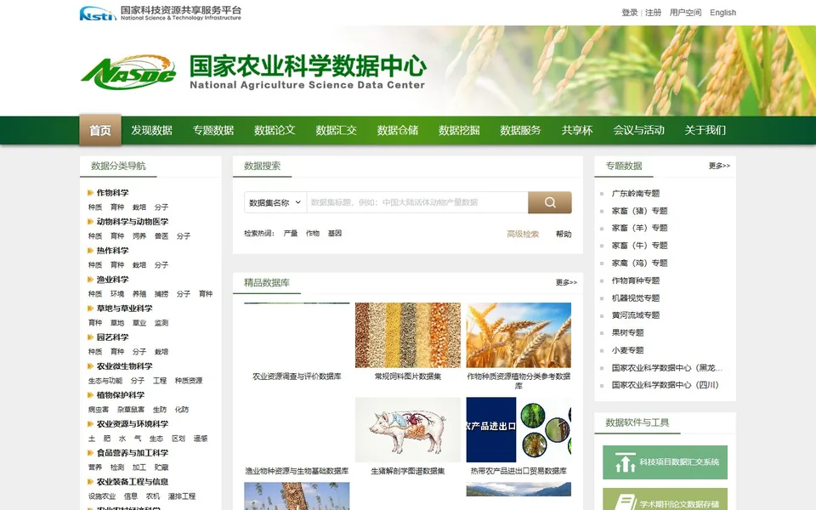Open 专题数据 navigation menu

point(213,130)
